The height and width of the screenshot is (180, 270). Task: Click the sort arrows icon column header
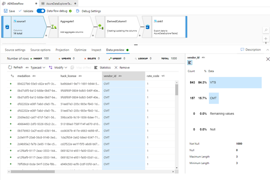(x=12, y=76)
